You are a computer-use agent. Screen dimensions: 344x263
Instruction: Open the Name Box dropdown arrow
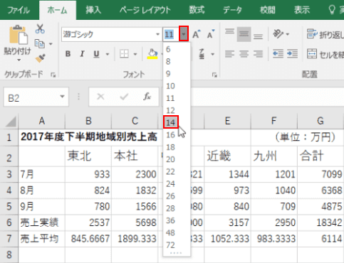62,97
